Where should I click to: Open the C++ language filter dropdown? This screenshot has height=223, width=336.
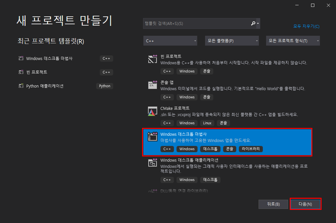coord(170,41)
